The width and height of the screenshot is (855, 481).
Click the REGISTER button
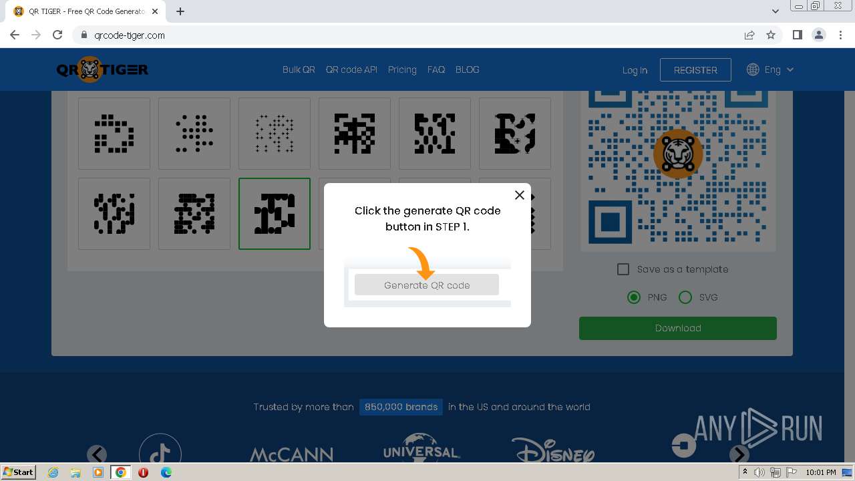pyautogui.click(x=695, y=69)
